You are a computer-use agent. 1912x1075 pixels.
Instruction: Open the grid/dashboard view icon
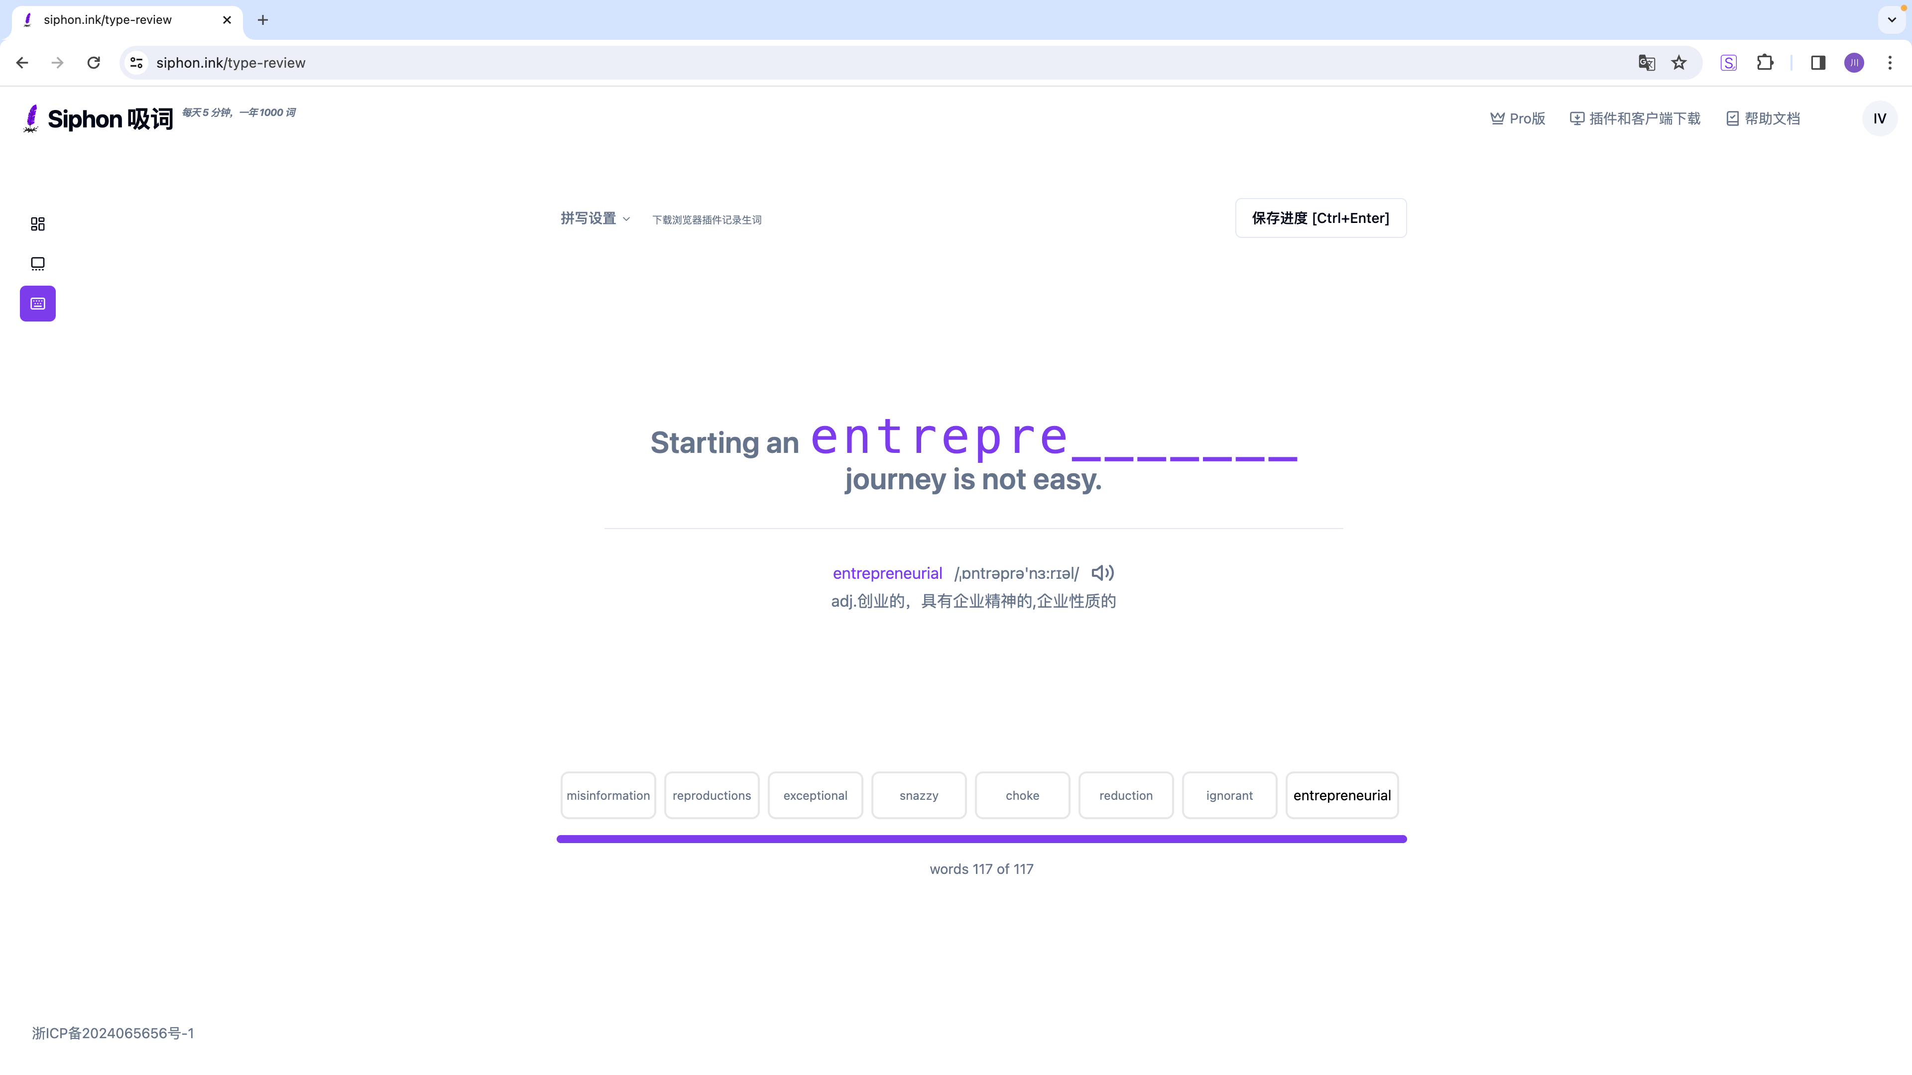(x=37, y=223)
